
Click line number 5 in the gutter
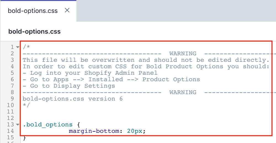point(12,73)
